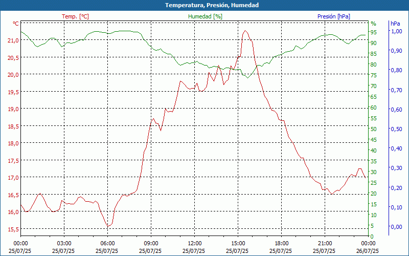Click the 35 humidity axis value
409x256 pixels.
click(374, 161)
